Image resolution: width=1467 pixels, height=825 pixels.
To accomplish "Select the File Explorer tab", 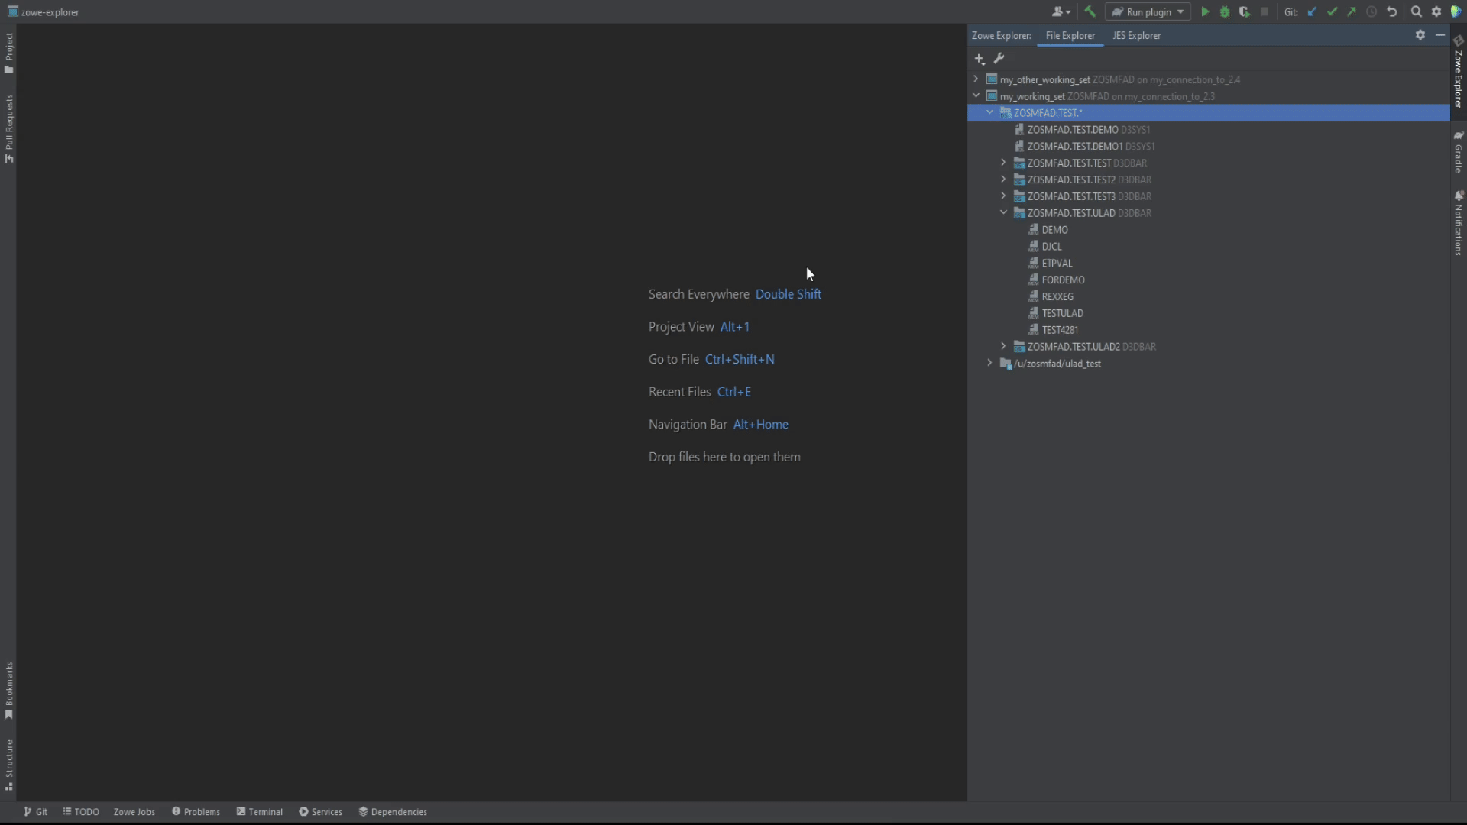I will (1070, 36).
